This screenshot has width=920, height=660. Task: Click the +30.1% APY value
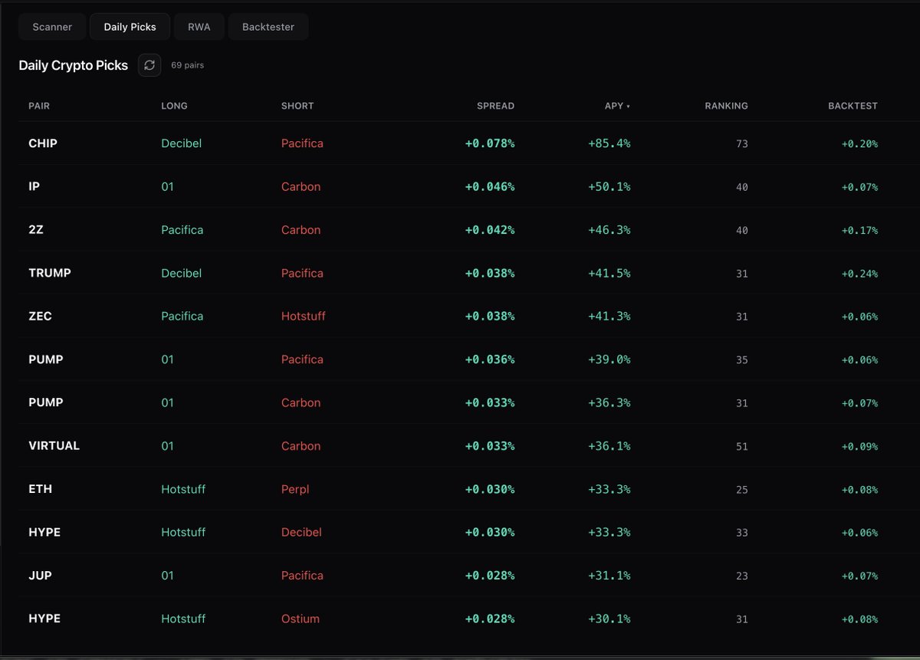[609, 619]
